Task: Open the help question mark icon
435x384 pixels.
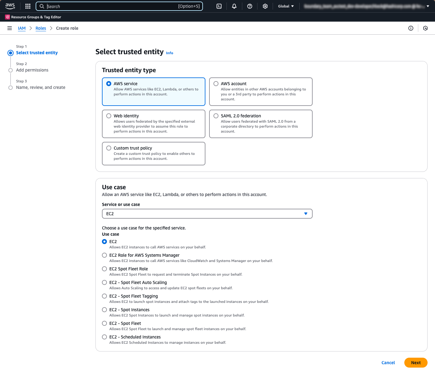Action: [x=250, y=6]
